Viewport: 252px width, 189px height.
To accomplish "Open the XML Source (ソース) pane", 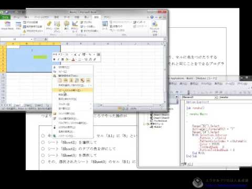I will 104,26.
